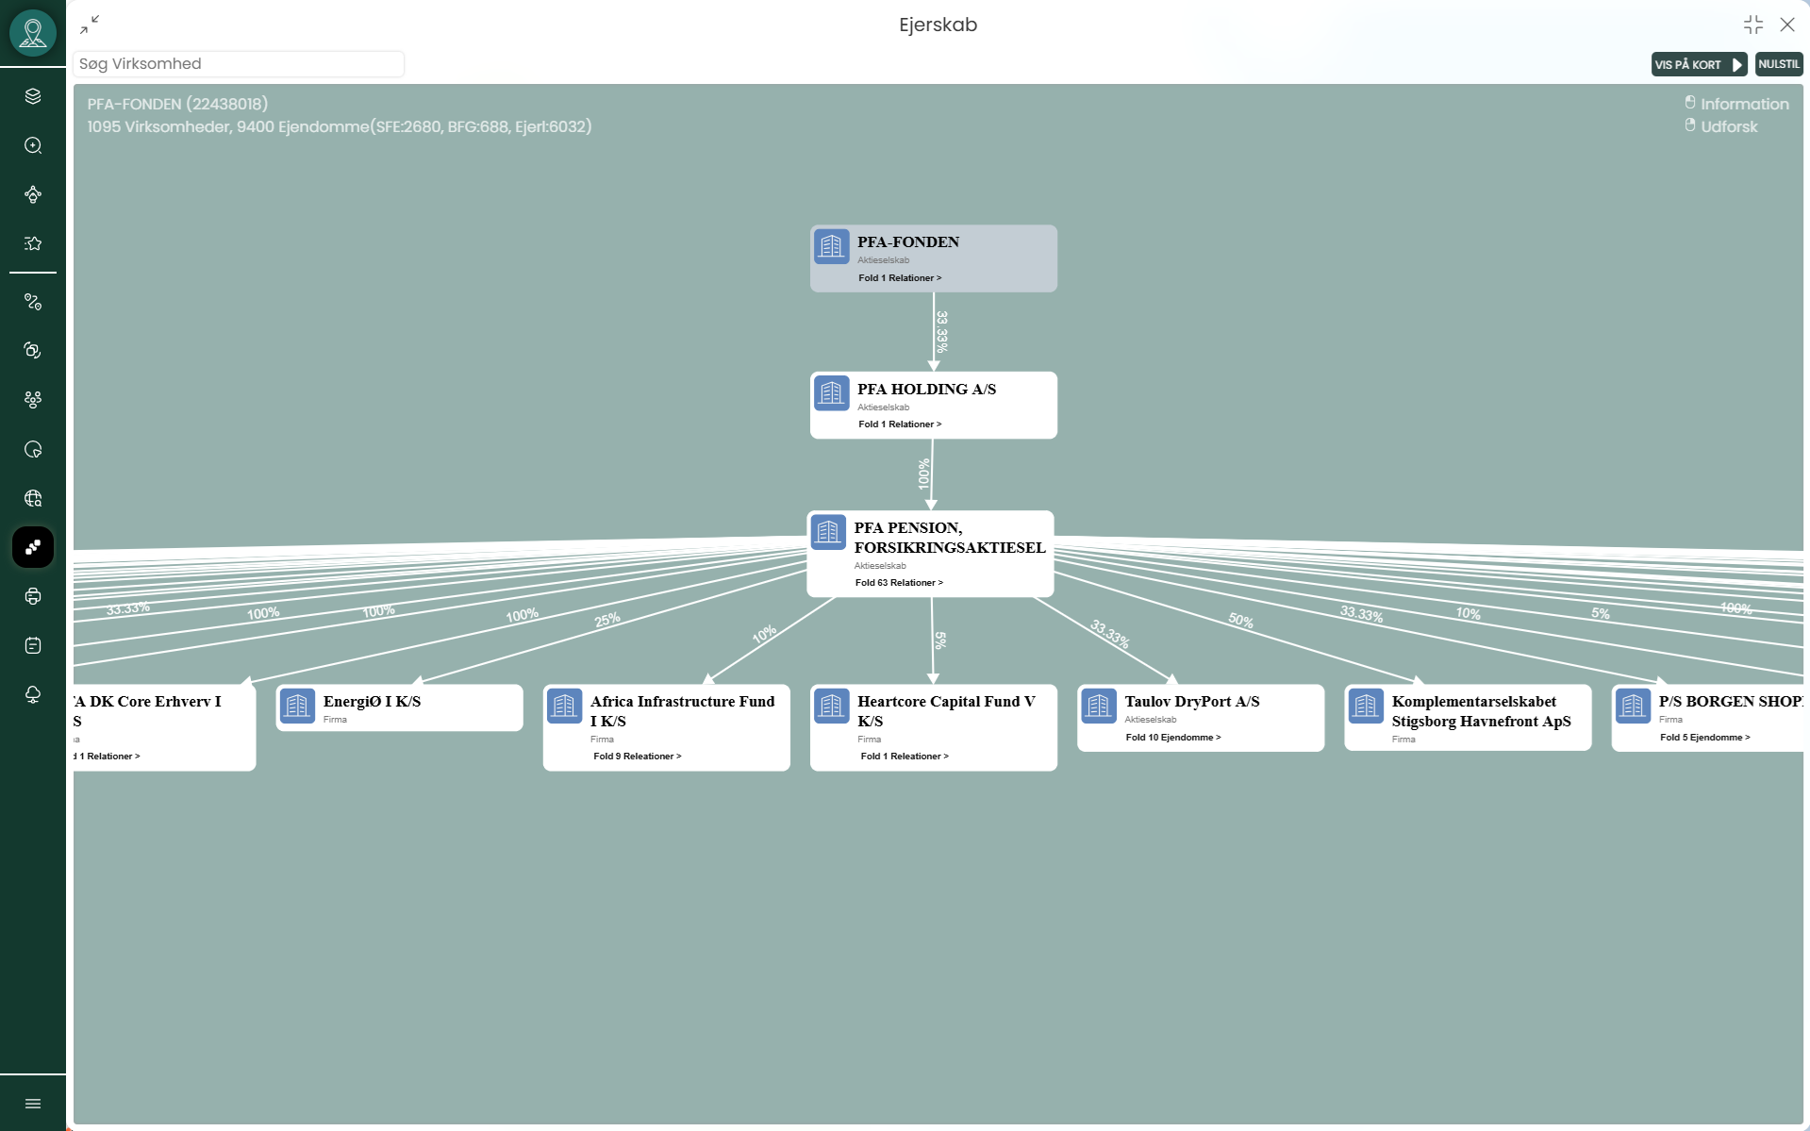Shrink the Ejerskab panel using collapse arrows
This screenshot has width=1810, height=1131.
pos(90,25)
